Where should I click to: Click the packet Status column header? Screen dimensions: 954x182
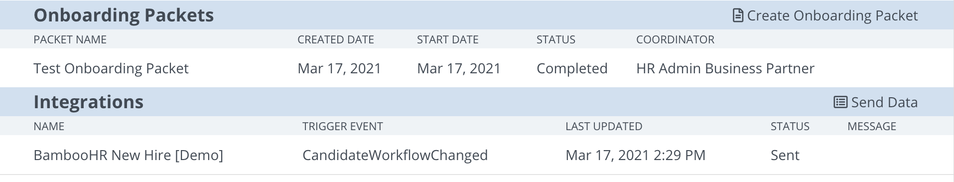(556, 39)
